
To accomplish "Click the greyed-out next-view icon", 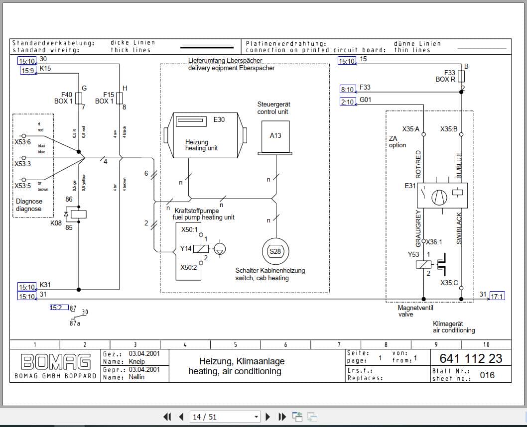I will (x=312, y=417).
